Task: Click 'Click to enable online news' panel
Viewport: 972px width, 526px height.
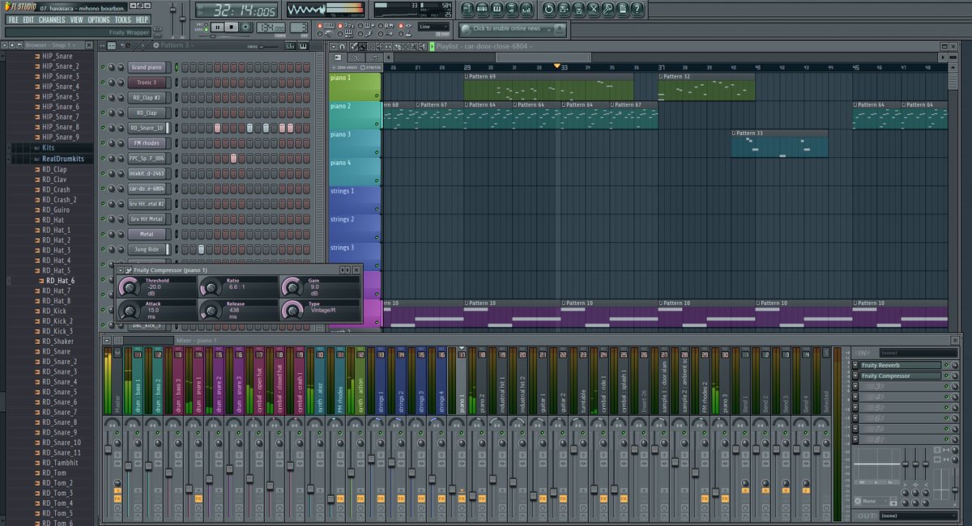Action: 514,29
